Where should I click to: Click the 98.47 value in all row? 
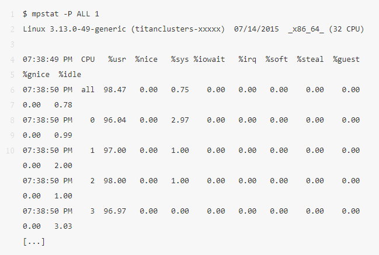click(x=114, y=89)
